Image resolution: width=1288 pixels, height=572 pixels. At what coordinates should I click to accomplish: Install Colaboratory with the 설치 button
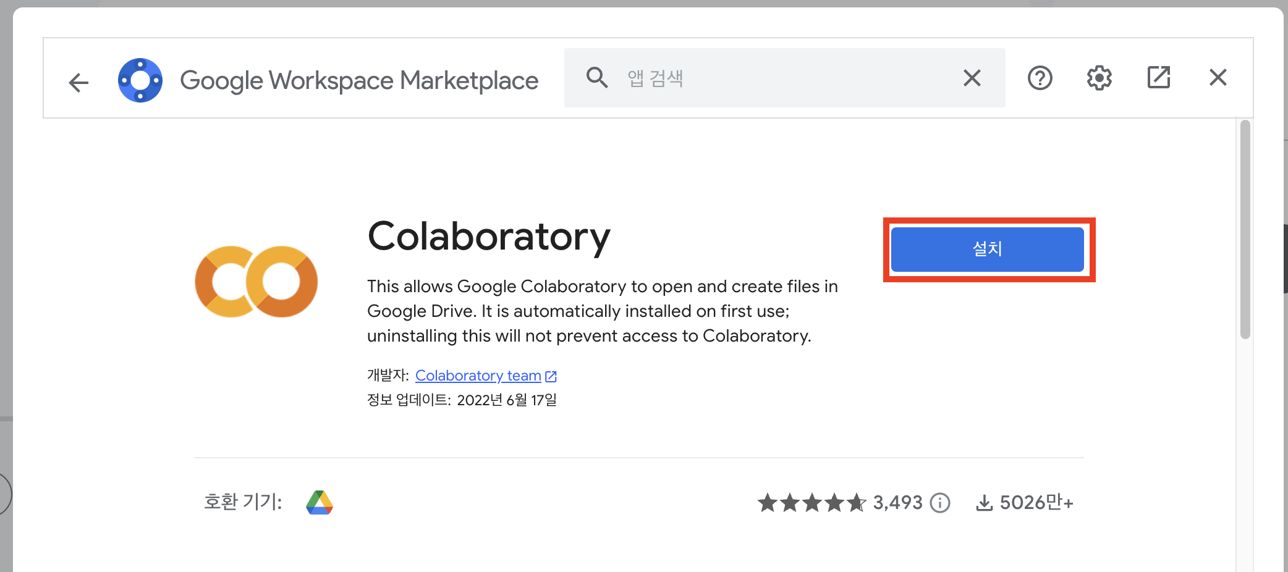point(987,249)
